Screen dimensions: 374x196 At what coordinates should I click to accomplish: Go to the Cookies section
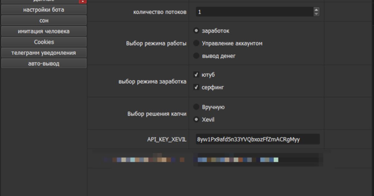tap(44, 42)
